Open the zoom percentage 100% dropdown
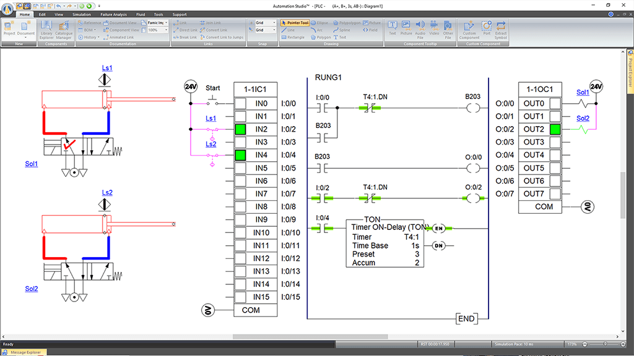The height and width of the screenshot is (356, 634). tap(165, 30)
